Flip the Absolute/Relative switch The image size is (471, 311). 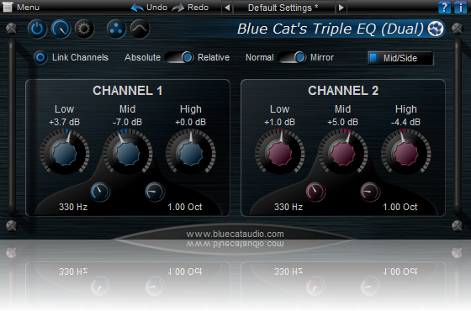coord(179,57)
